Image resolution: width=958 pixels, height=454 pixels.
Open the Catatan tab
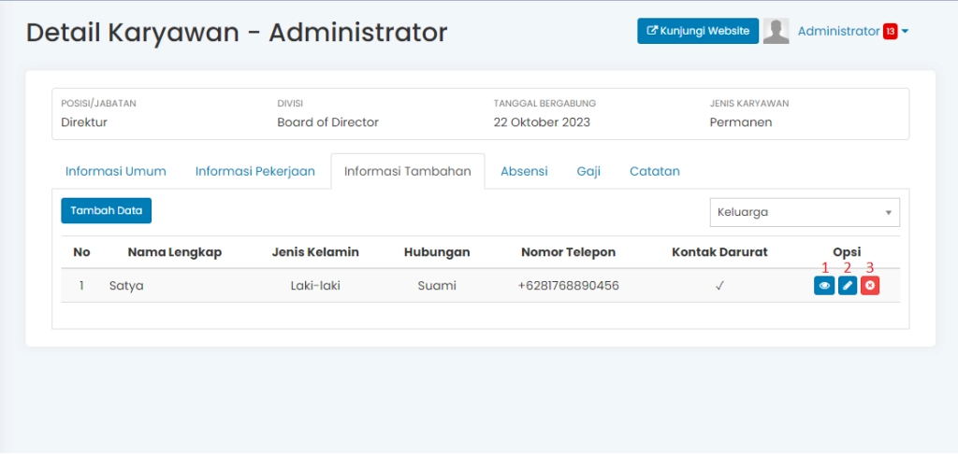point(655,172)
